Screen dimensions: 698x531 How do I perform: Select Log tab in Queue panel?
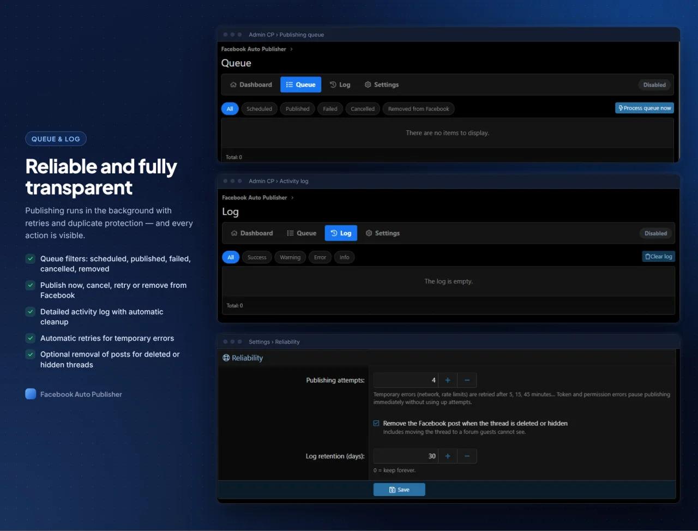pos(340,85)
